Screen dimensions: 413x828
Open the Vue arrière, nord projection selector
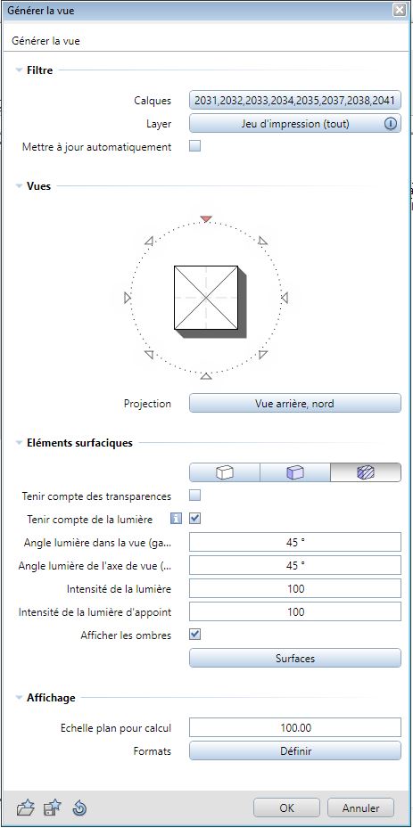(x=295, y=404)
